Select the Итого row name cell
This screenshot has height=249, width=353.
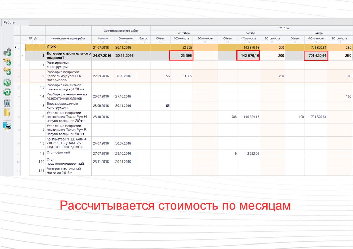click(68, 47)
